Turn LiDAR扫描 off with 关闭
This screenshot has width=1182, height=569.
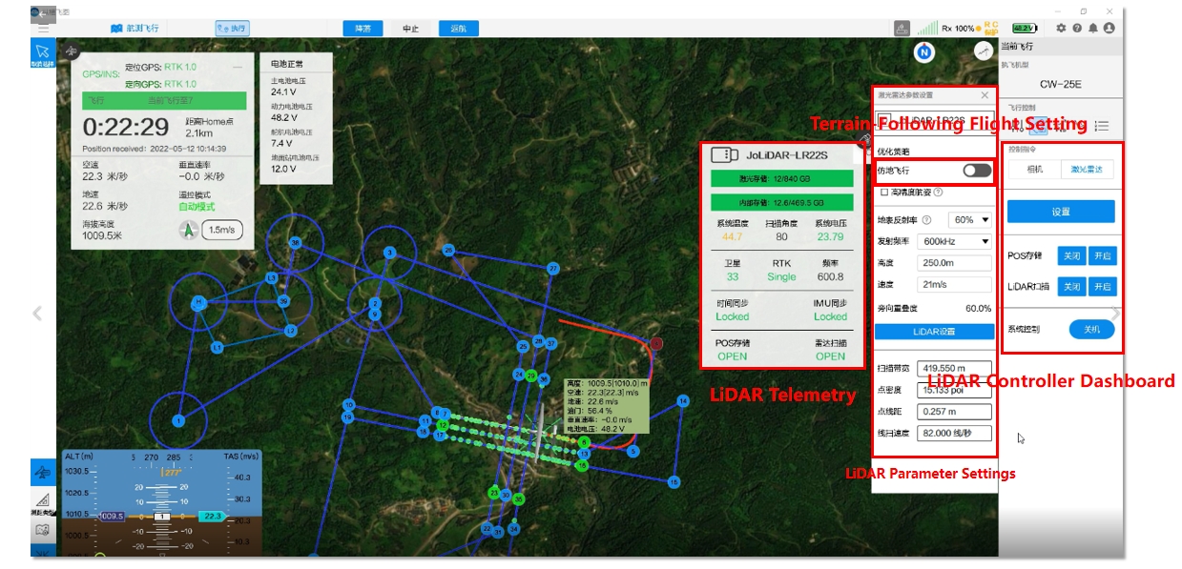click(1071, 287)
